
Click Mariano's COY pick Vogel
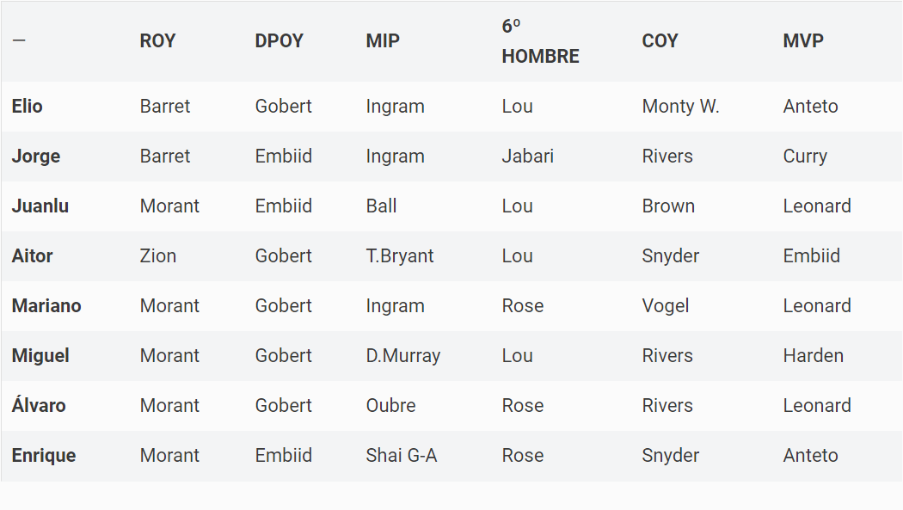pyautogui.click(x=665, y=306)
